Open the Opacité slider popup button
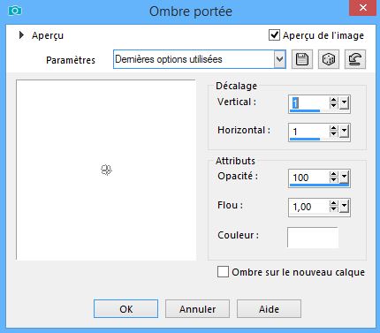This screenshot has height=333, width=380. tap(344, 178)
